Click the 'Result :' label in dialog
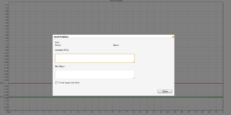The width and height of the screenshot is (231, 115). (58, 45)
